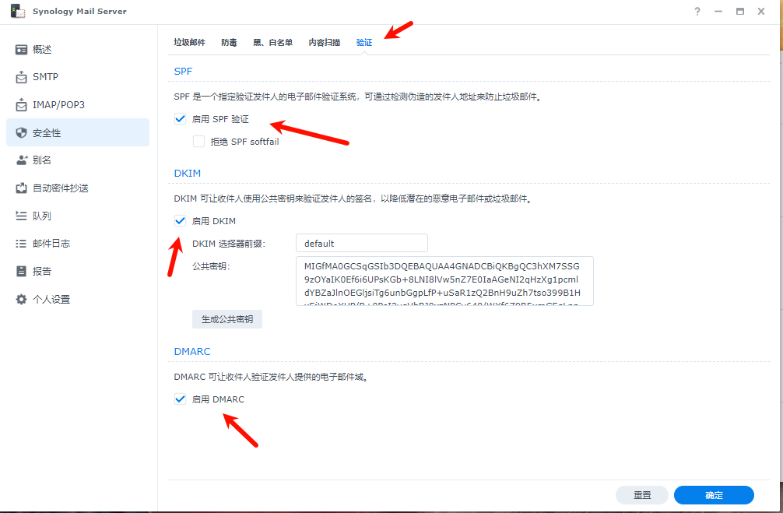Uncheck the 启用 DMARC checkbox
The height and width of the screenshot is (513, 783).
click(x=180, y=399)
